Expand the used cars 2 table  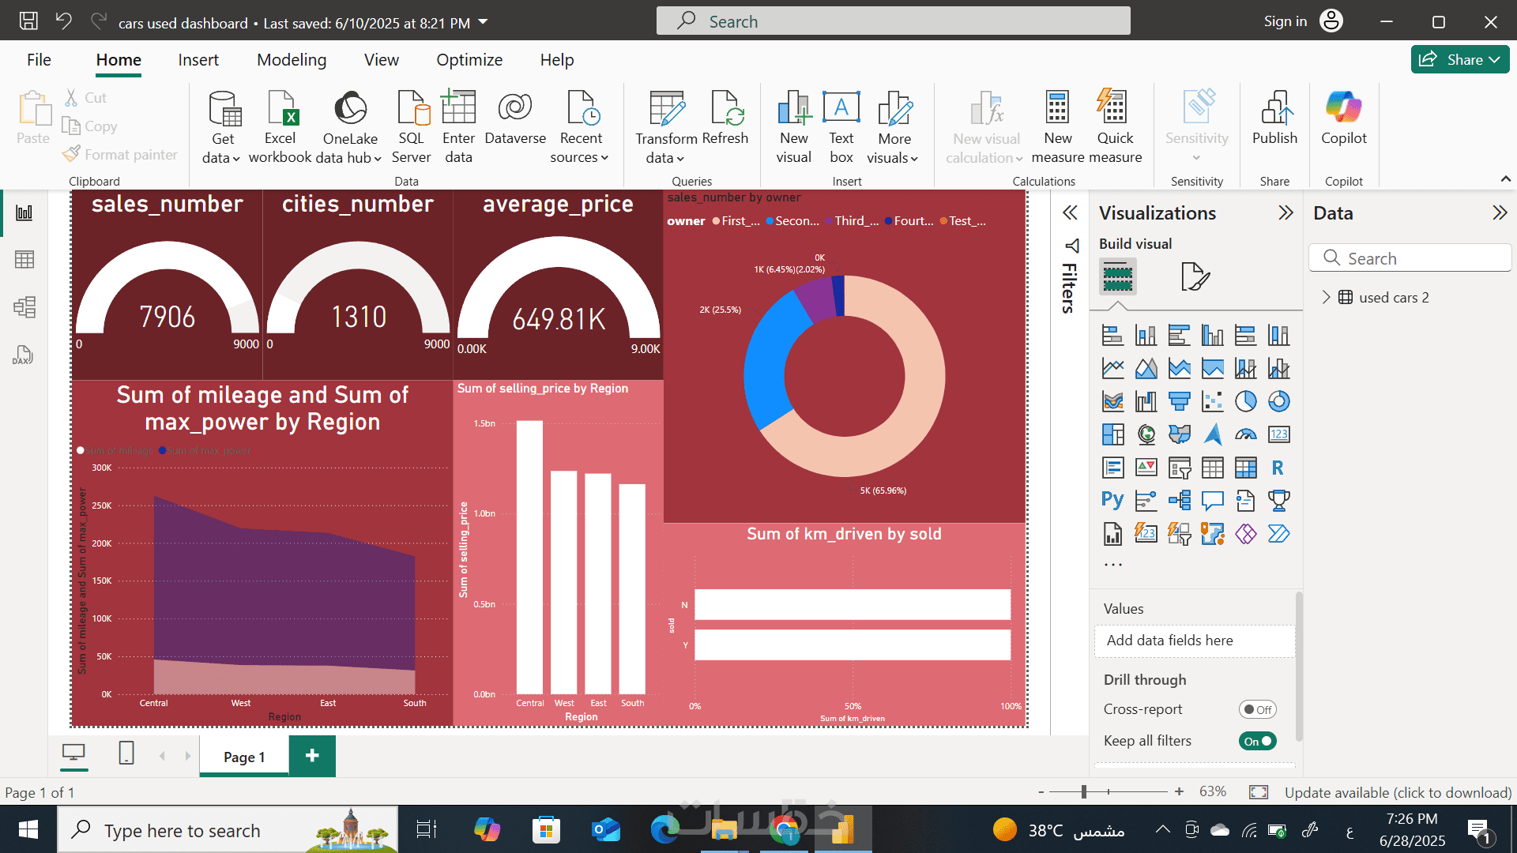1326,297
